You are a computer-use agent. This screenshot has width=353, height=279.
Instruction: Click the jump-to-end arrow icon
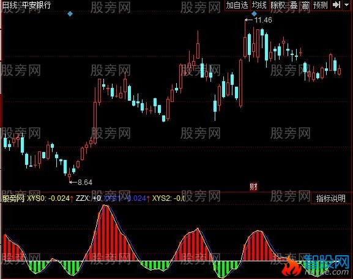pyautogui.click(x=336, y=5)
